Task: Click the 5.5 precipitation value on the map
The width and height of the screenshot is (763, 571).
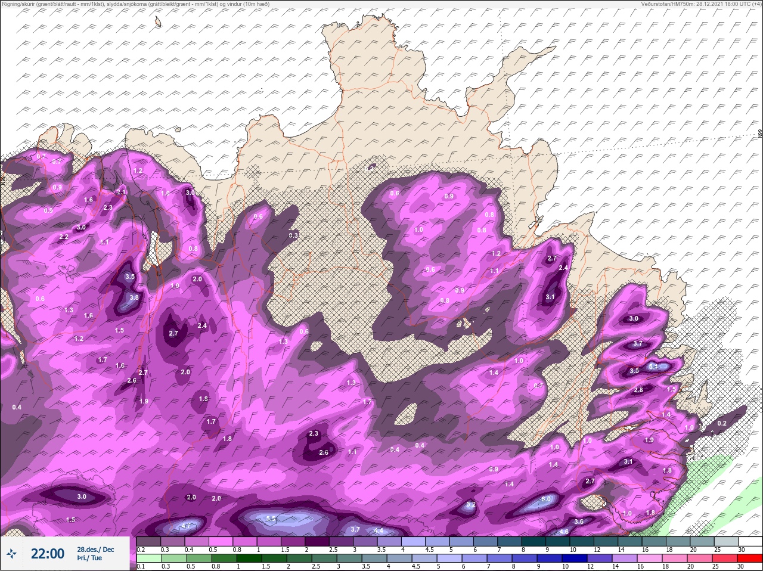Action: [x=271, y=519]
